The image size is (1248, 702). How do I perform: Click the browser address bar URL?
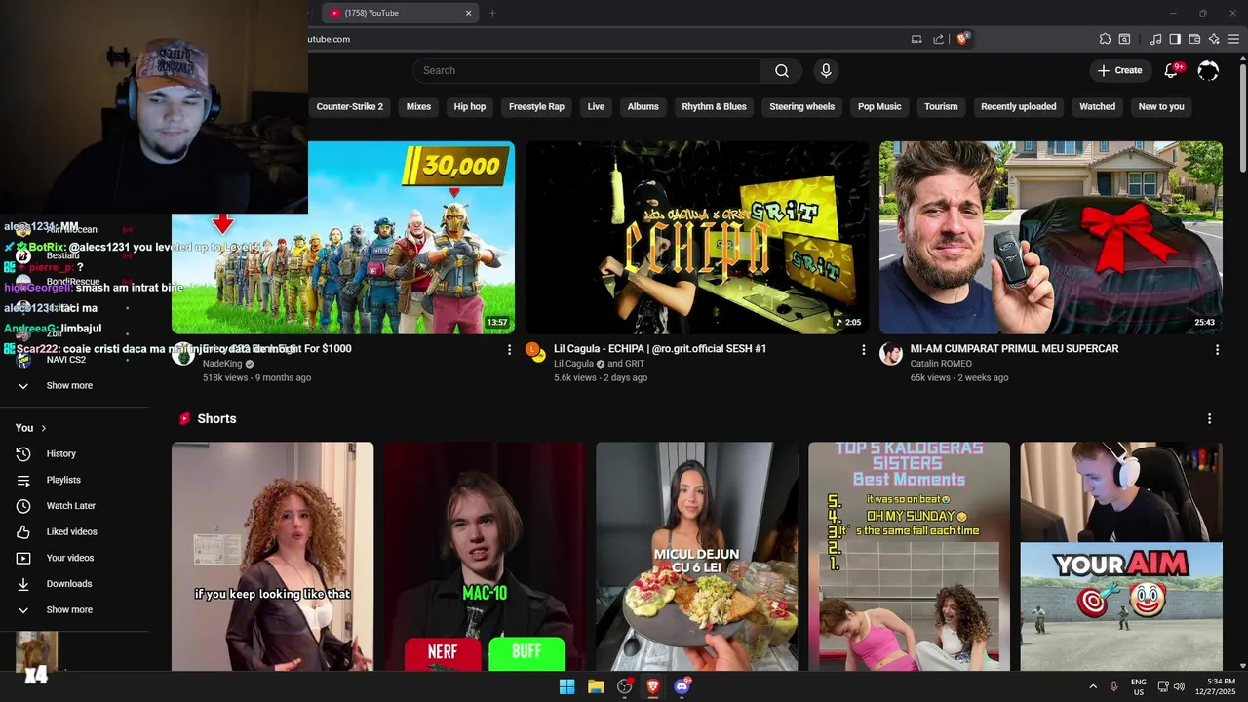(328, 39)
